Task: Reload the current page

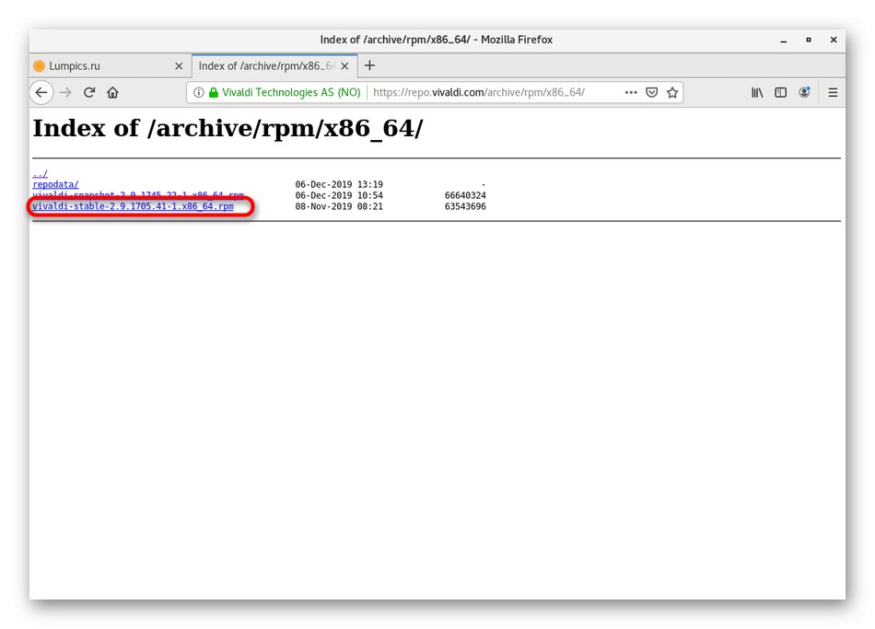Action: coord(89,93)
